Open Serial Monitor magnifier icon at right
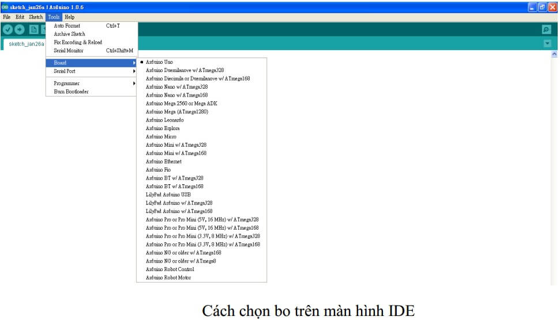560x320 pixels. point(546,29)
